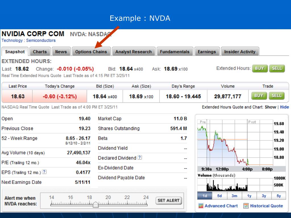Image resolution: width=291 pixels, height=218 pixels.
Task: Click the intraday price chart
Action: coord(235,142)
